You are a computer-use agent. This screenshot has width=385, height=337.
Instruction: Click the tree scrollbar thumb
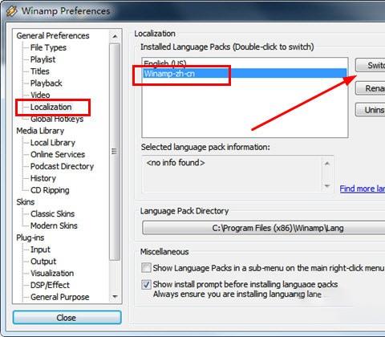(x=115, y=152)
